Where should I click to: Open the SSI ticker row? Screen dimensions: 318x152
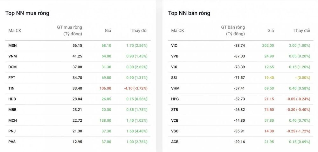pos(241,78)
